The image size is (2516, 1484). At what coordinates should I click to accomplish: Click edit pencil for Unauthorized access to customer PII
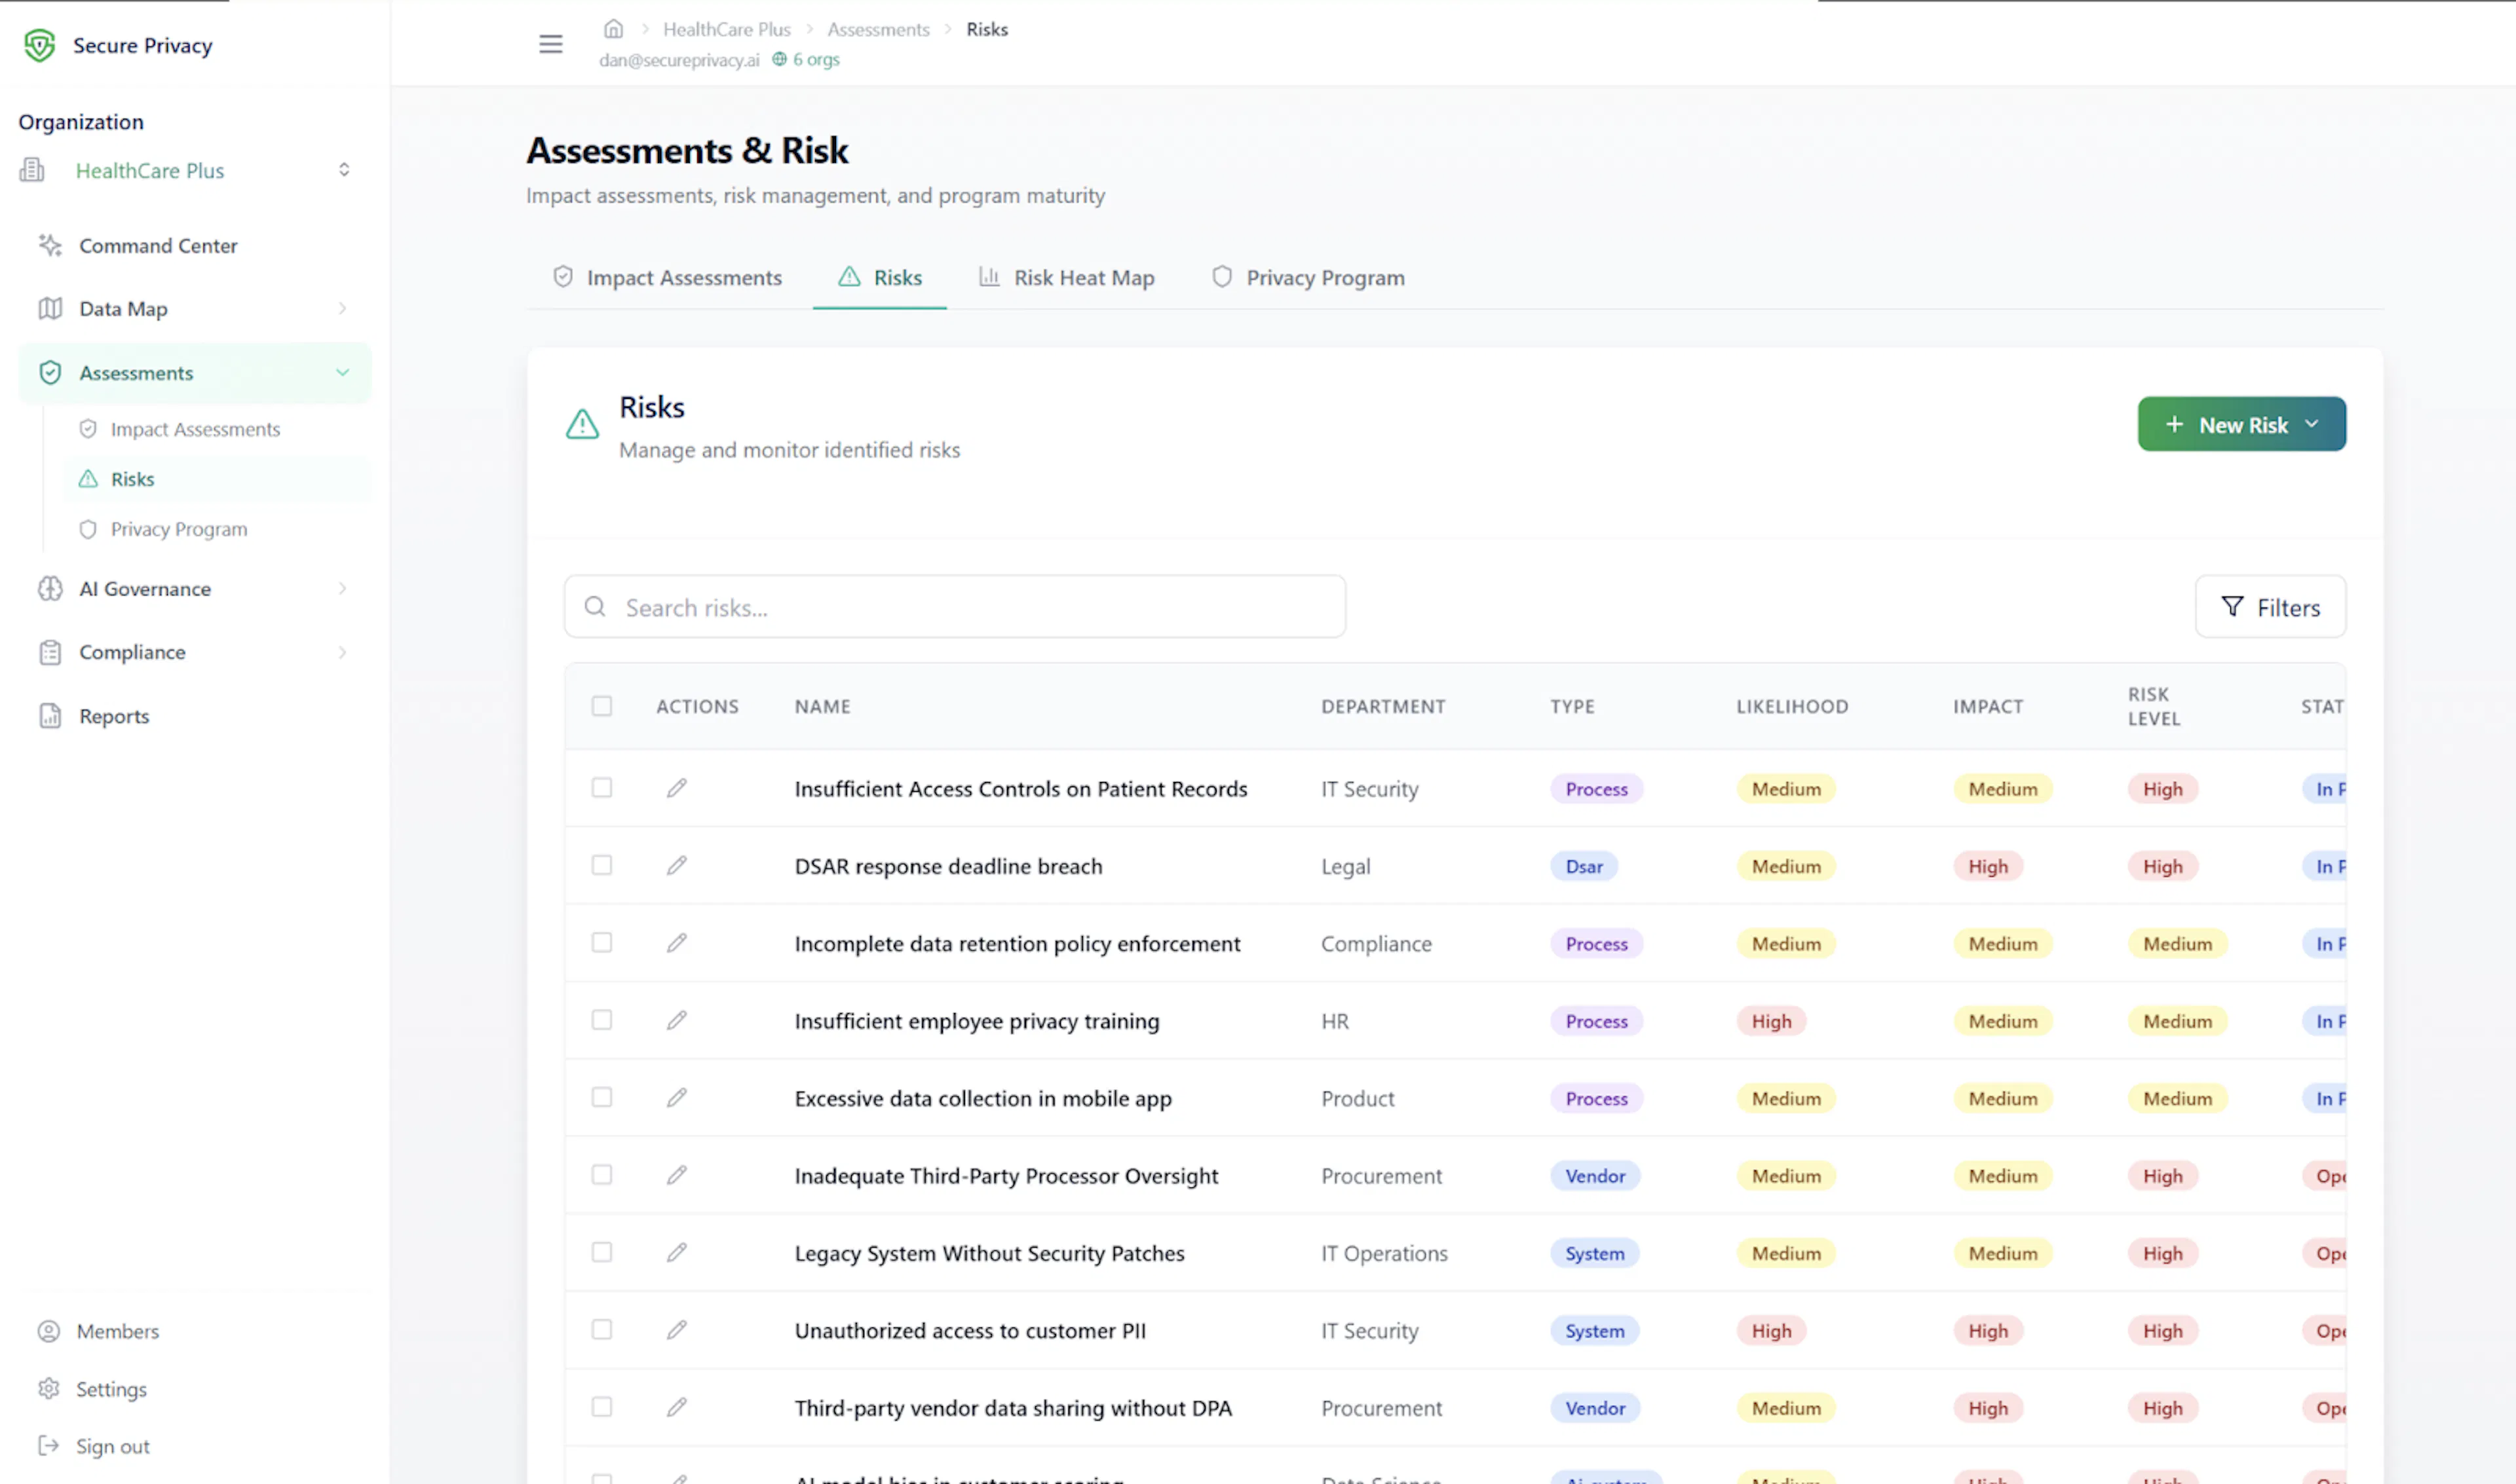pyautogui.click(x=677, y=1329)
